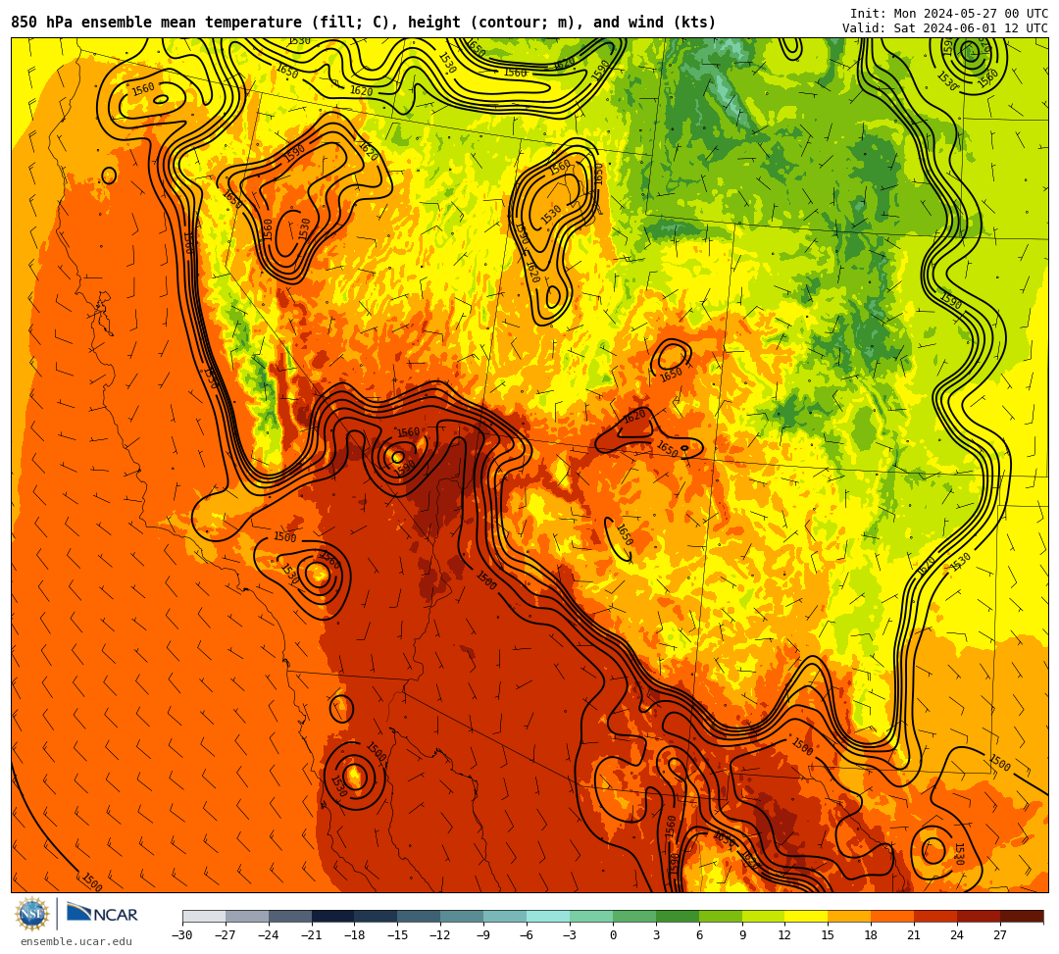Click the -30 colorbar tick label
1059x954 pixels.
click(x=182, y=935)
